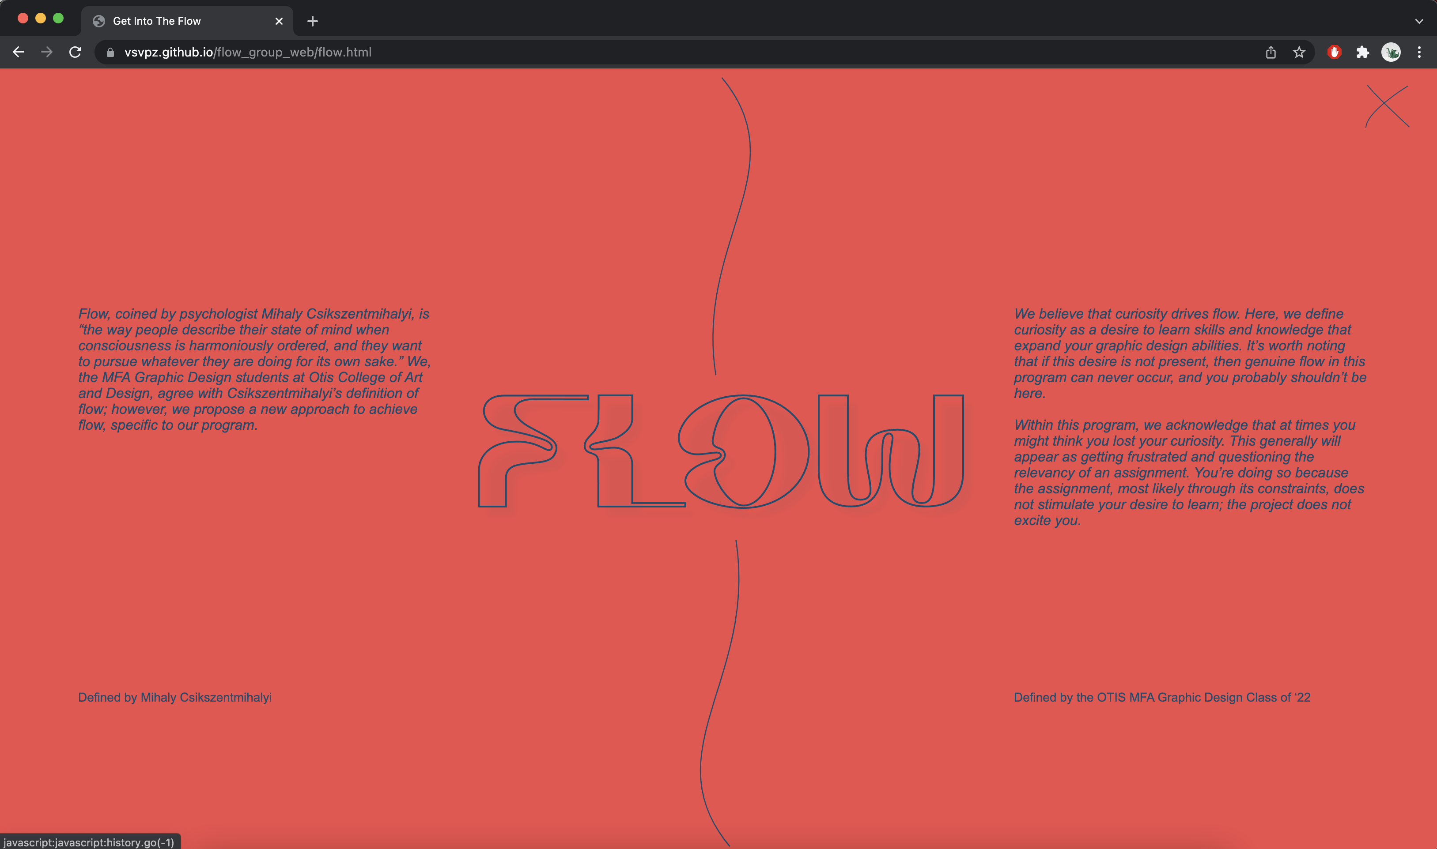This screenshot has width=1437, height=849.
Task: Reload the page with refresh icon
Action: pyautogui.click(x=75, y=52)
